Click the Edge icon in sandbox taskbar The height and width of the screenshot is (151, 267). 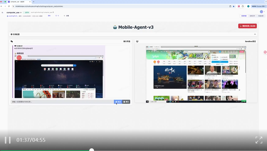[x=170, y=102]
